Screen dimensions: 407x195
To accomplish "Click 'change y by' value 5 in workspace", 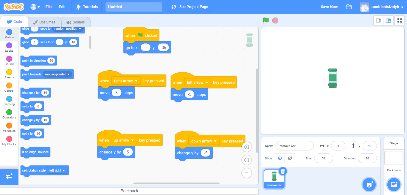I will (128, 152).
